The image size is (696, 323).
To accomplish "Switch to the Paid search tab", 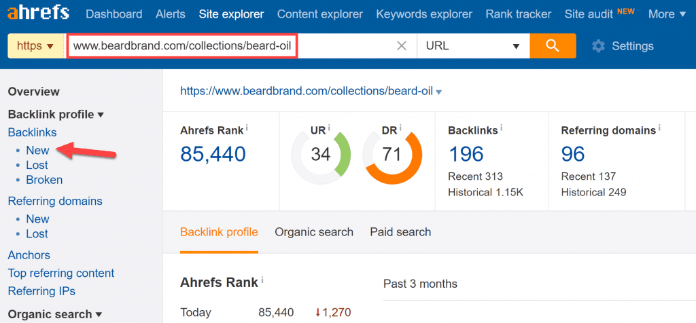I will click(400, 232).
